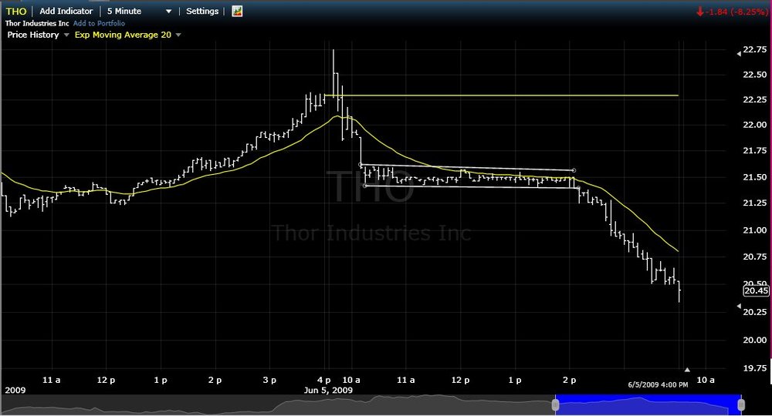Viewport: 772px width, 416px height.
Task: Click the 22.25 price axis label
Action: [x=755, y=99]
